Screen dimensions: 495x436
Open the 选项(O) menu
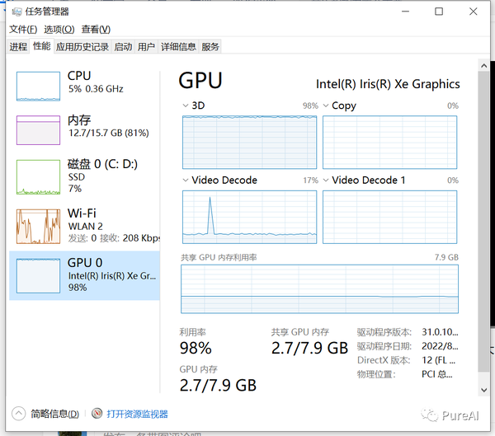click(x=59, y=30)
